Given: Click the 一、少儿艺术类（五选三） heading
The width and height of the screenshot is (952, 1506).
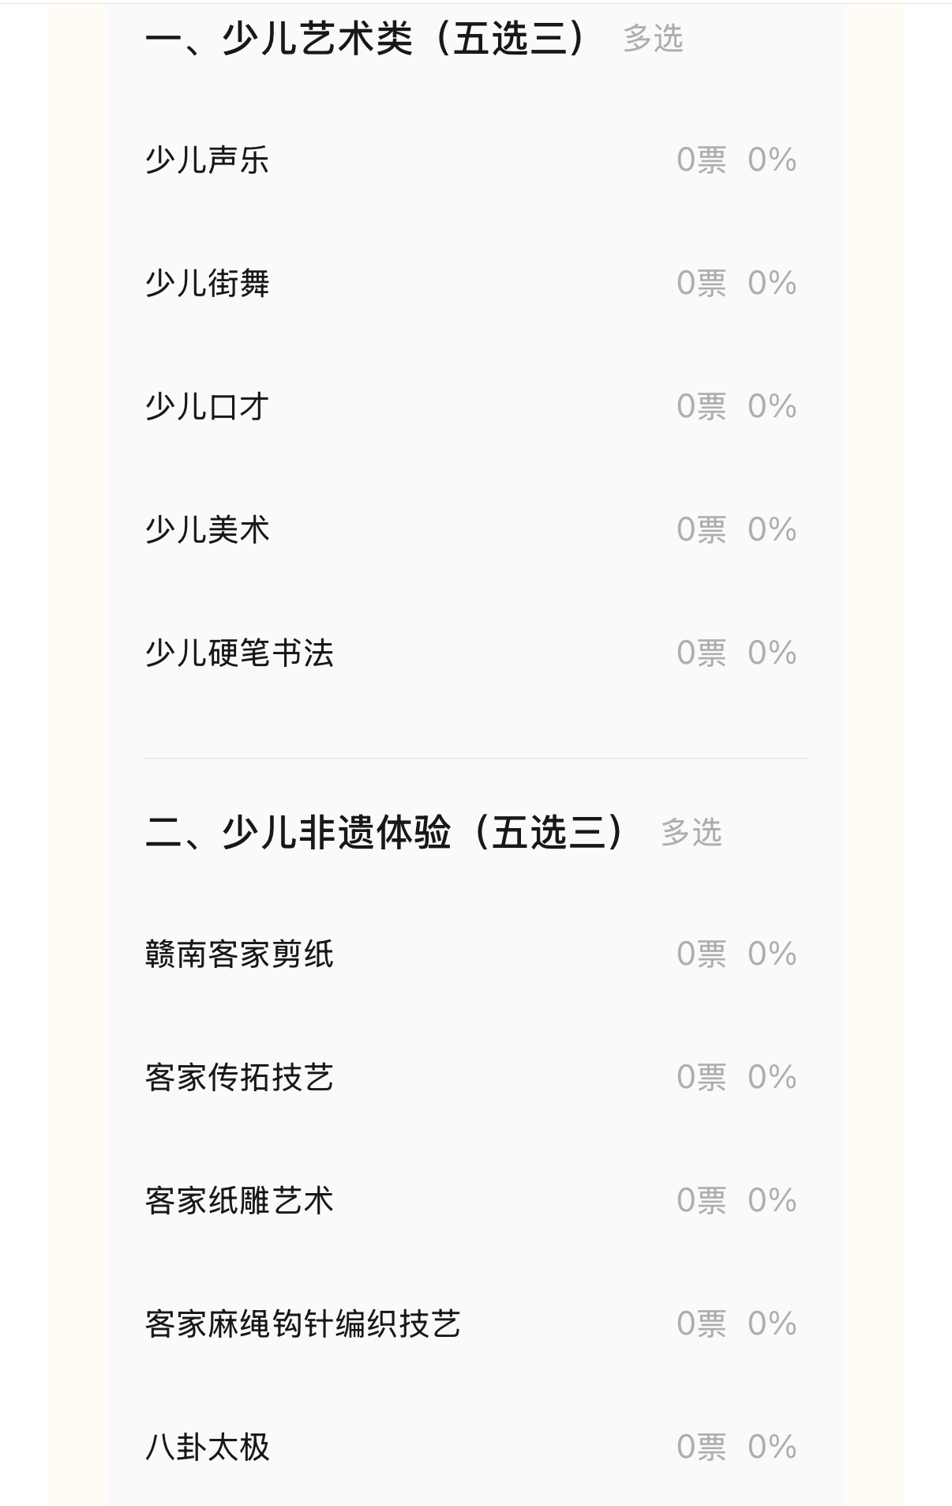Looking at the screenshot, I should coord(367,38).
